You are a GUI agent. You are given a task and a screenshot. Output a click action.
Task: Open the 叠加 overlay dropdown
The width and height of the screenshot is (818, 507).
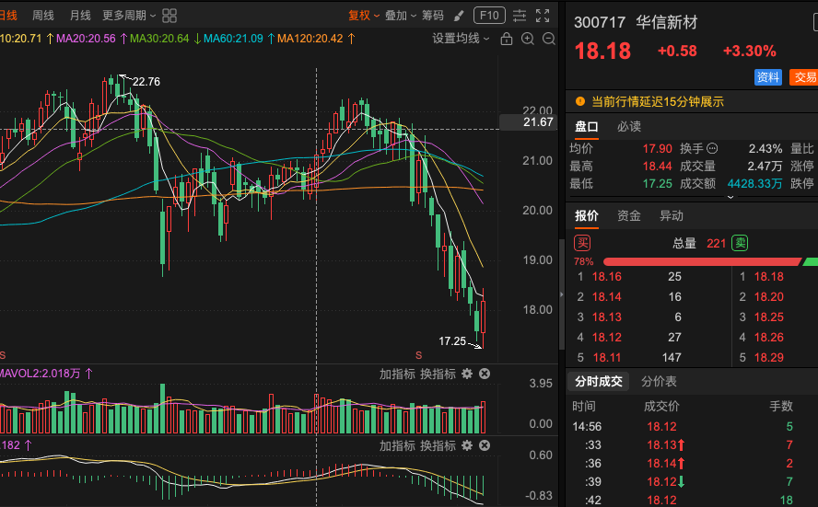[x=400, y=16]
